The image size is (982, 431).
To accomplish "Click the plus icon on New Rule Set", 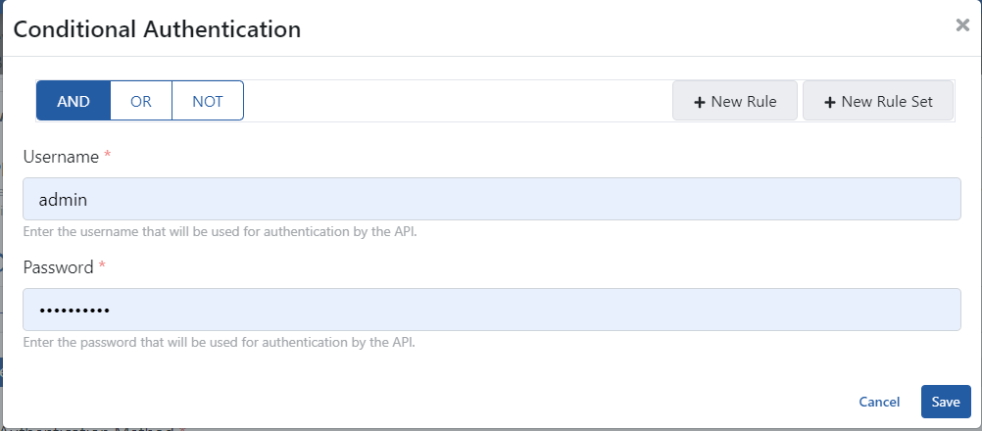I will pyautogui.click(x=829, y=102).
